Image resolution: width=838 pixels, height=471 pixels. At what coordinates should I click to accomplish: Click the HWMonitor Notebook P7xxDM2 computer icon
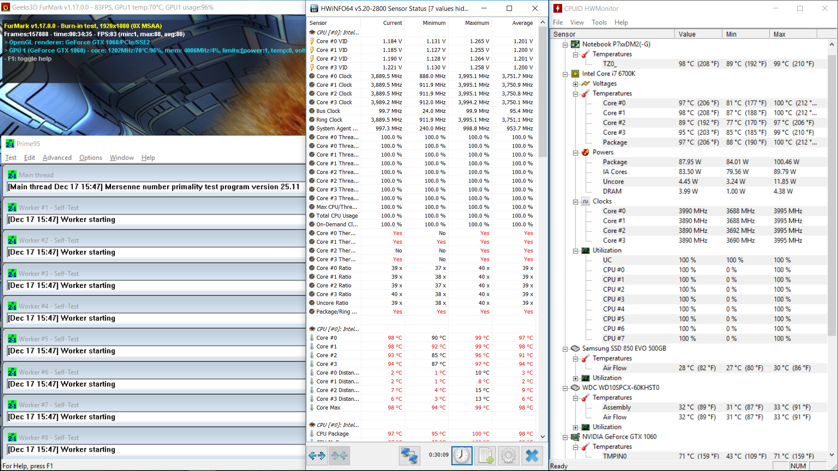coord(575,44)
